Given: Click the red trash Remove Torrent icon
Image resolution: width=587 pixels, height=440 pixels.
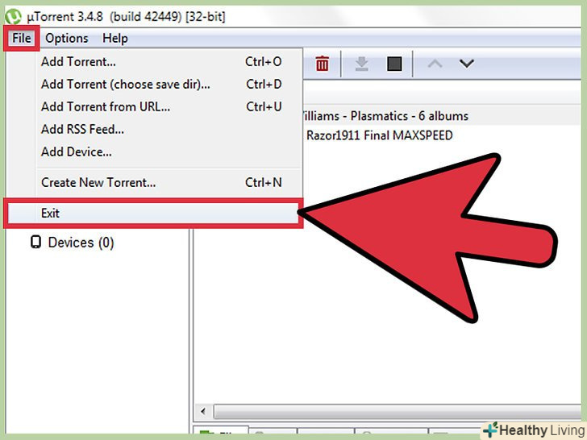Looking at the screenshot, I should (322, 64).
